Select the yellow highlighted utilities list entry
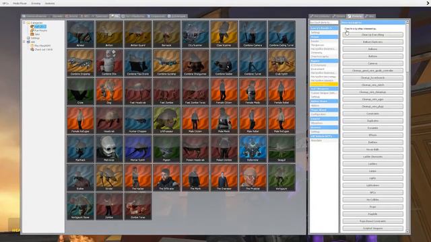 [324, 85]
